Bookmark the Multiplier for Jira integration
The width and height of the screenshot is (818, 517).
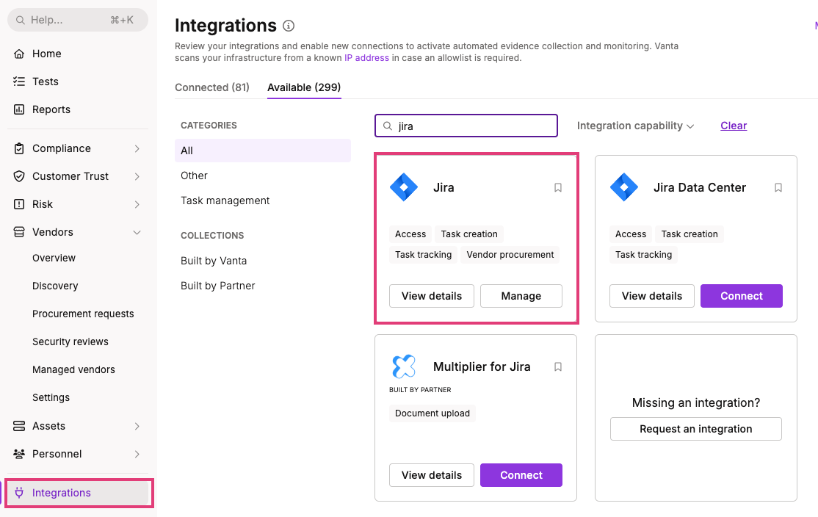pos(557,366)
